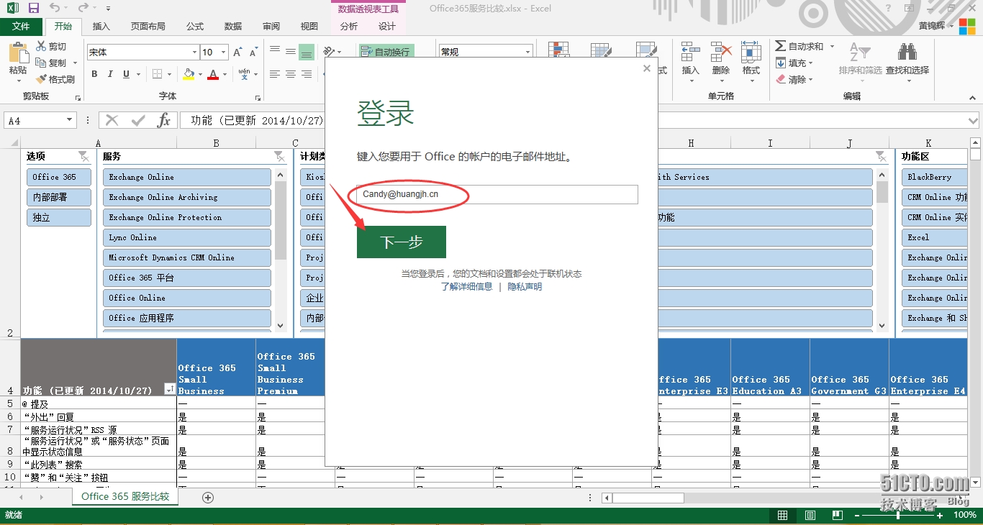This screenshot has width=983, height=525.
Task: Click the Save icon in quick access toolbar
Action: point(34,8)
